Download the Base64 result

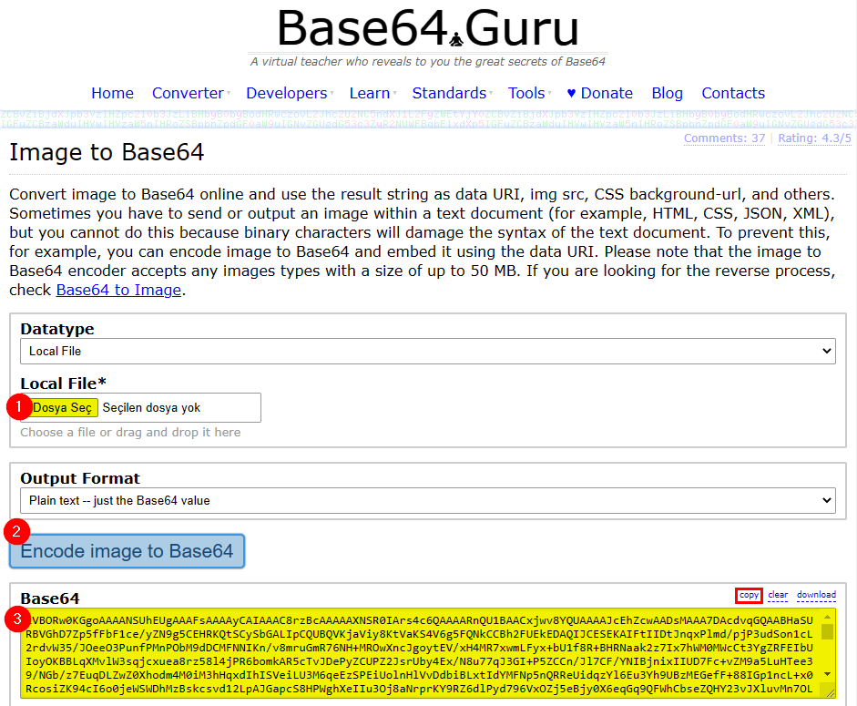tap(816, 595)
